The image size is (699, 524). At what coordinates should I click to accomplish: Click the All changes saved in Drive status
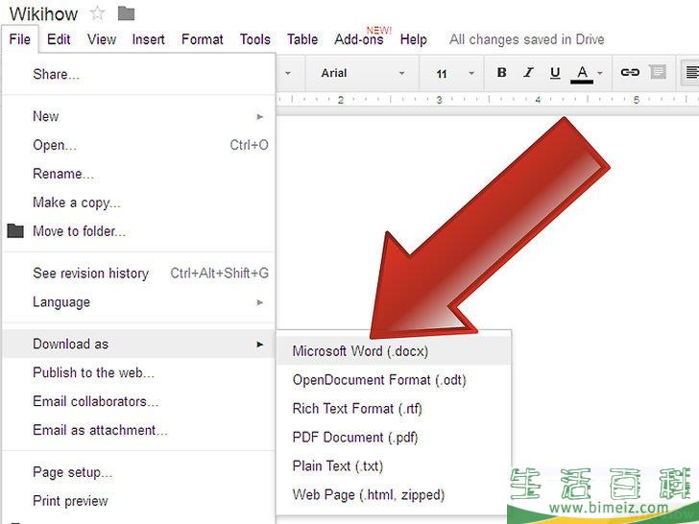tap(526, 39)
